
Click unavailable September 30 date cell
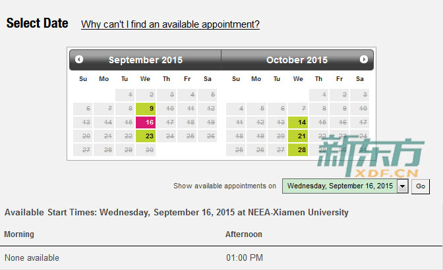[146, 149]
